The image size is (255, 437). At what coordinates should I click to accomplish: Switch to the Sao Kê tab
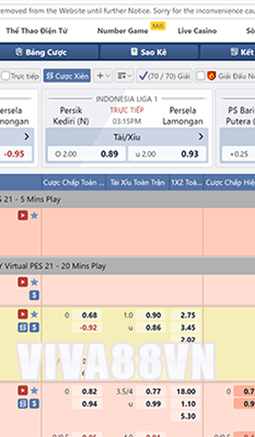149,52
